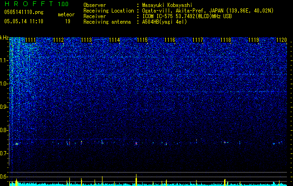Click the red meteor echo just before 1115
293x186 pixels.
pos(136,143)
